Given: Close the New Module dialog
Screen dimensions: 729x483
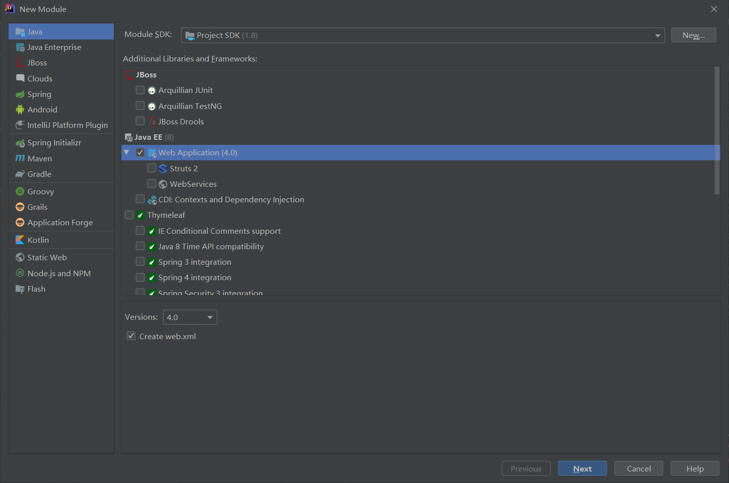Looking at the screenshot, I should (x=714, y=9).
